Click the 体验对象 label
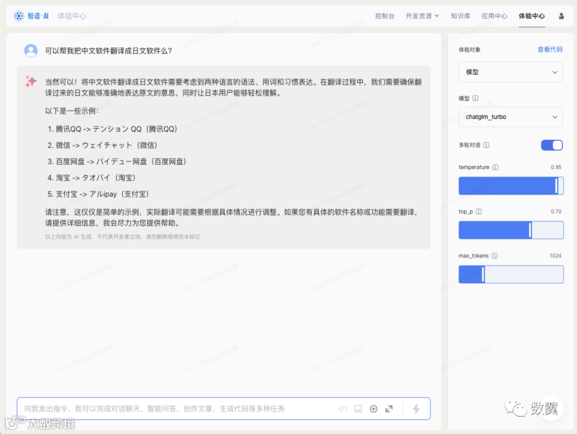The height and width of the screenshot is (434, 577). (x=469, y=50)
